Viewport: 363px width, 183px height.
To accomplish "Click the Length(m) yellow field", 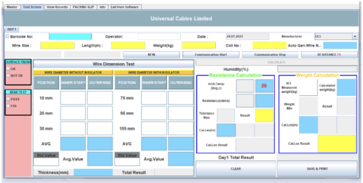I will [128, 45].
